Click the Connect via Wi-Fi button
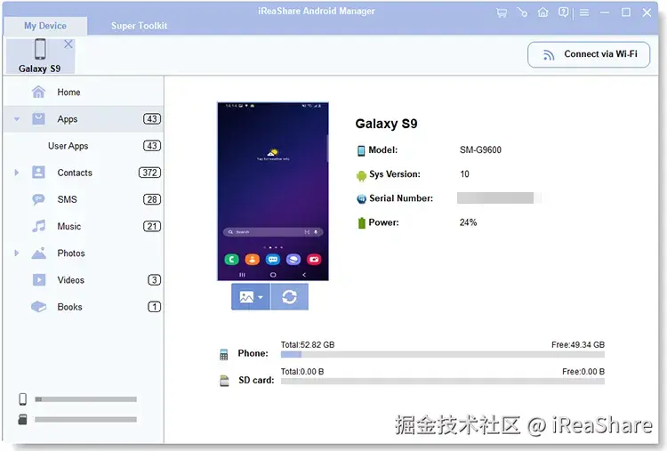667x451 pixels. click(589, 54)
